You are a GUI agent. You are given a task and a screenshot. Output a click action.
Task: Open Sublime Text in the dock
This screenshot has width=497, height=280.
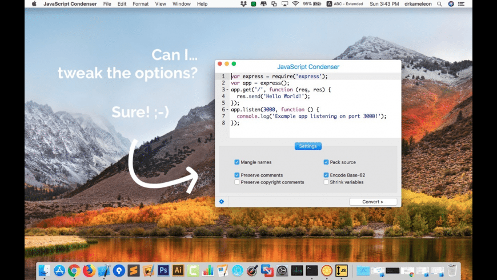(x=134, y=270)
